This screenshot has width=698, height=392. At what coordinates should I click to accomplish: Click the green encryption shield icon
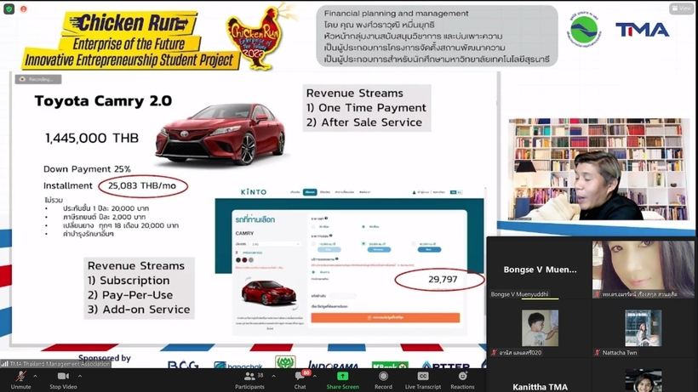(9, 9)
